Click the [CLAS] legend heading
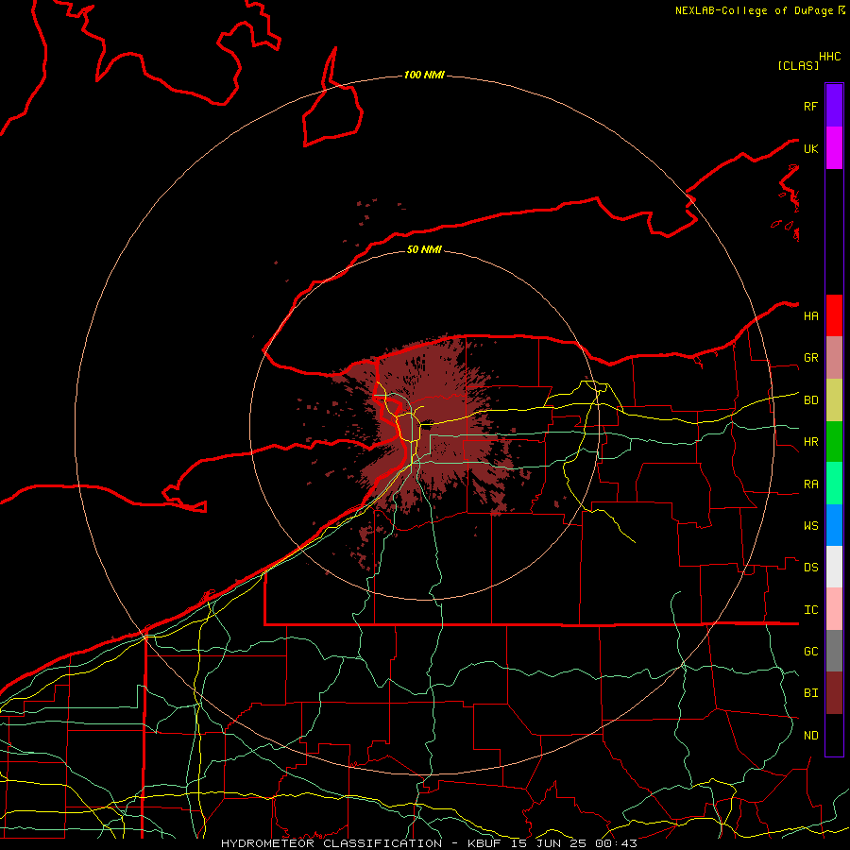The height and width of the screenshot is (850, 850). pos(798,65)
